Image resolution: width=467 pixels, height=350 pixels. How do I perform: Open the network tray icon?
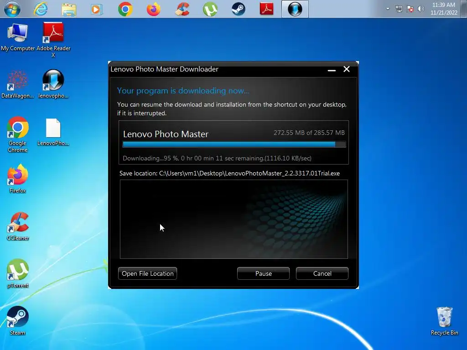tap(399, 9)
